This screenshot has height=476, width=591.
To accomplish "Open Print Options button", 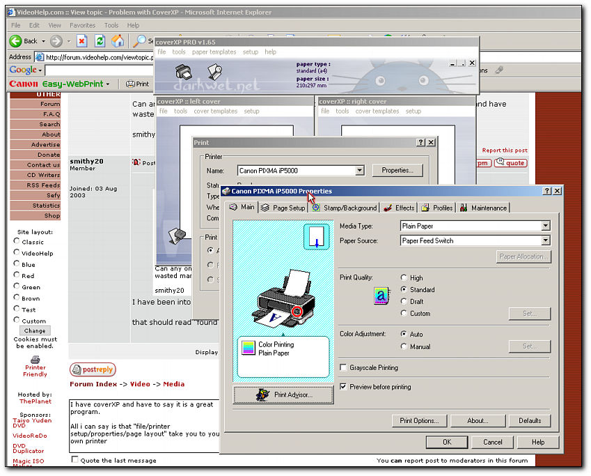I will pos(419,420).
